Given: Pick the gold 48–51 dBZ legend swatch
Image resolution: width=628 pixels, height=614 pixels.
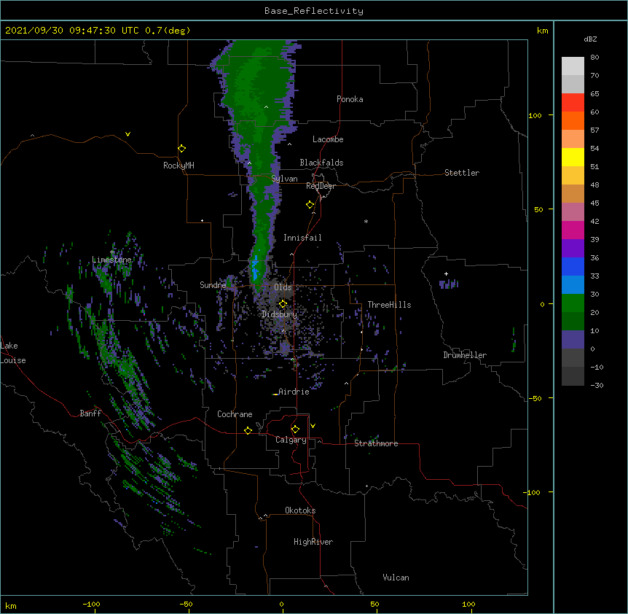Looking at the screenshot, I should pyautogui.click(x=573, y=176).
